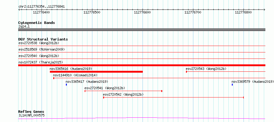274x122 pixels.
Task: Select the 2q14.1 band label
Action: click(24, 27)
